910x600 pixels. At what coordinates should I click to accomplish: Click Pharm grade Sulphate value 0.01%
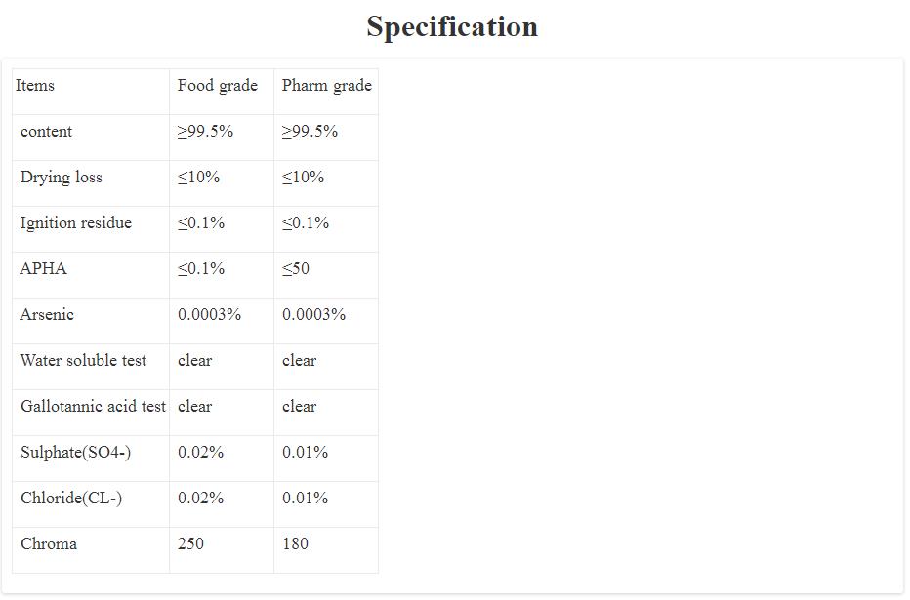point(306,452)
